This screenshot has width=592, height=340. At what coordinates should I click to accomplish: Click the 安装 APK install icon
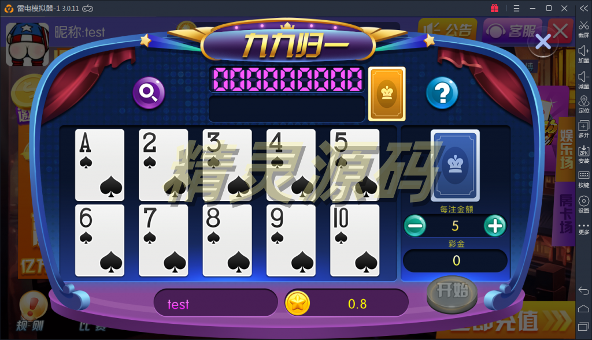coord(583,154)
